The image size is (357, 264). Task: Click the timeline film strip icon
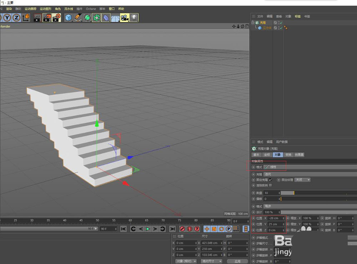pyautogui.click(x=246, y=229)
